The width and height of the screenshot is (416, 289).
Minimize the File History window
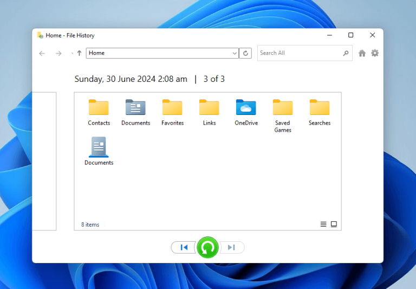click(x=329, y=35)
